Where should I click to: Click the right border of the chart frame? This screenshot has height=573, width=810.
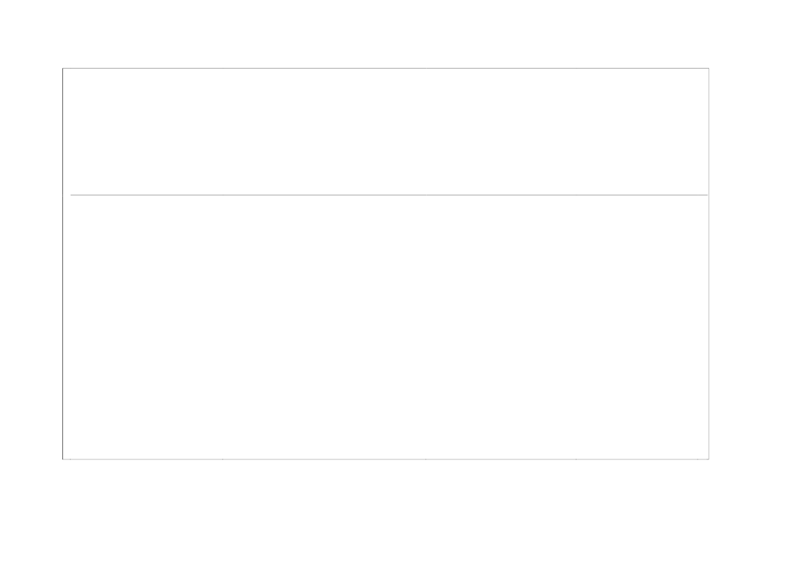pyautogui.click(x=709, y=263)
